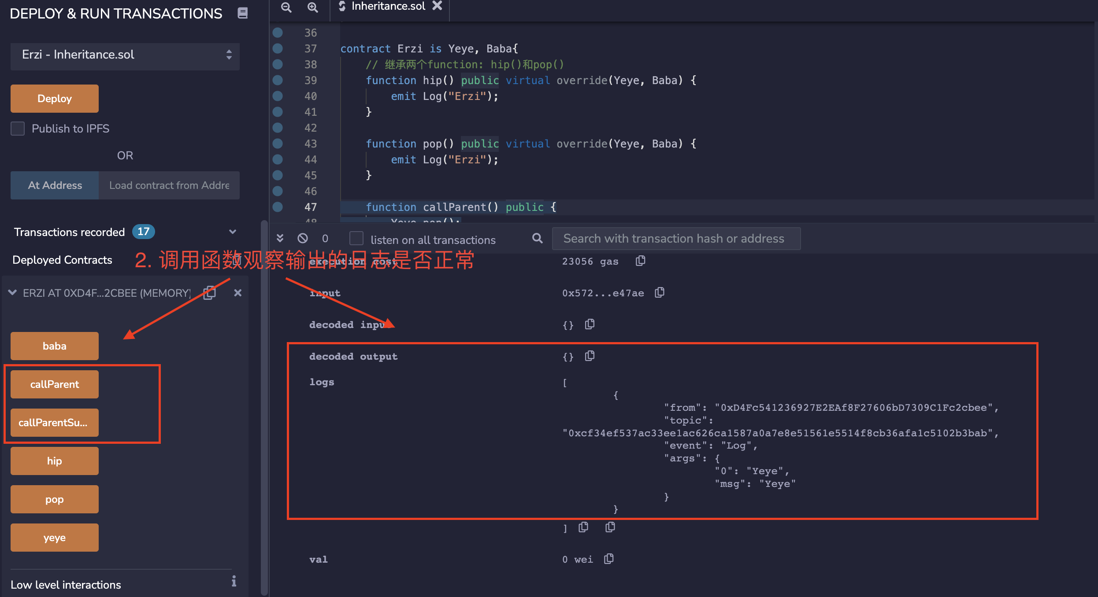Copy the input hash 0x572...e47ae

pos(659,292)
